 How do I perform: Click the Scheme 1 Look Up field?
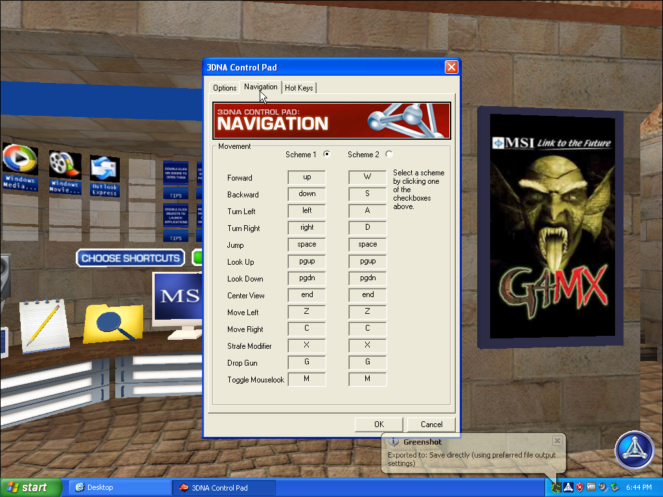[x=307, y=261]
